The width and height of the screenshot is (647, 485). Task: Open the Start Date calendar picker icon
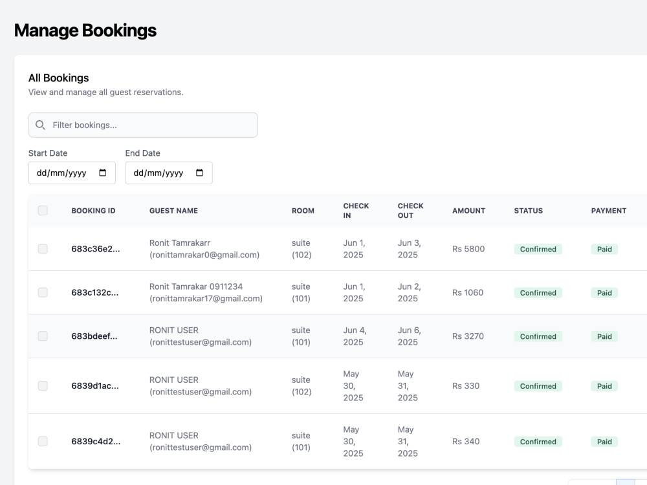coord(102,173)
